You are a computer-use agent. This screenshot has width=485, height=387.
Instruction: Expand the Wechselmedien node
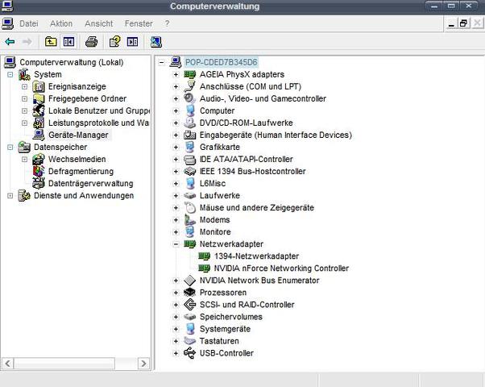pyautogui.click(x=24, y=159)
